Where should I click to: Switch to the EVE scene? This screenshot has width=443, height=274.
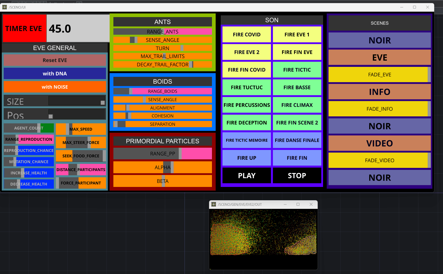pyautogui.click(x=379, y=58)
